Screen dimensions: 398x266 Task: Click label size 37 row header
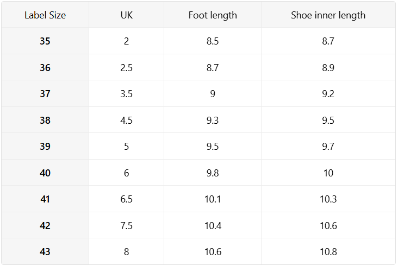click(45, 94)
